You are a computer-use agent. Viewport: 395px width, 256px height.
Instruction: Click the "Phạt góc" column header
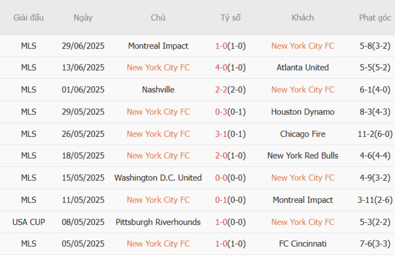click(x=375, y=18)
